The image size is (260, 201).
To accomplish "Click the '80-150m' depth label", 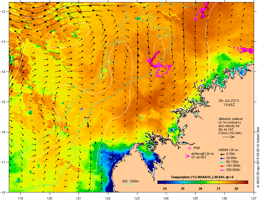I will coord(232,162).
